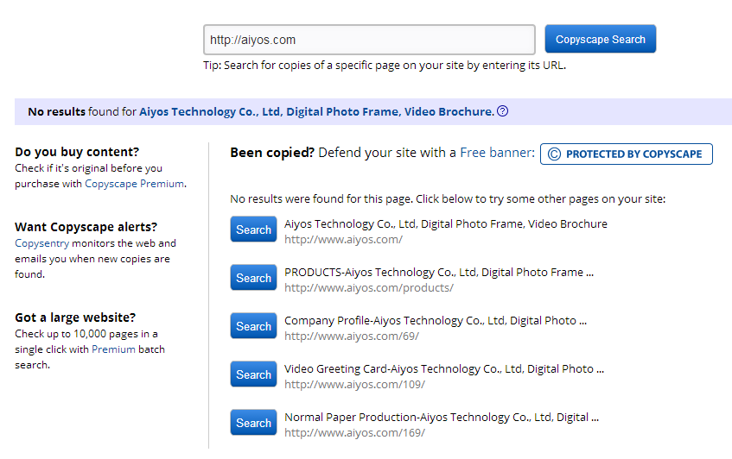Click the tip text below the URL field
Image resolution: width=732 pixels, height=459 pixels.
[x=385, y=66]
